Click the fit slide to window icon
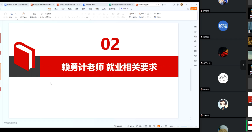Viewport: 252px width, 132px height. click(166, 126)
